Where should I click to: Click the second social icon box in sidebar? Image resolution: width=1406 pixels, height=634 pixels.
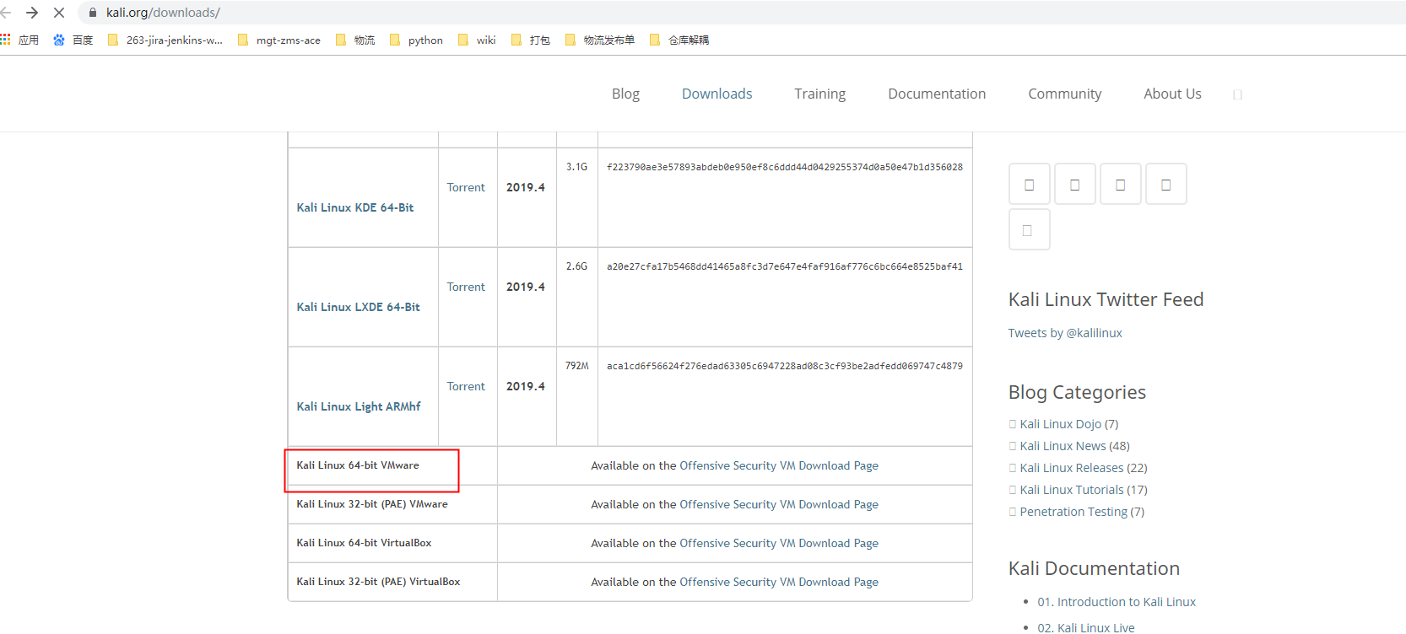pos(1075,184)
